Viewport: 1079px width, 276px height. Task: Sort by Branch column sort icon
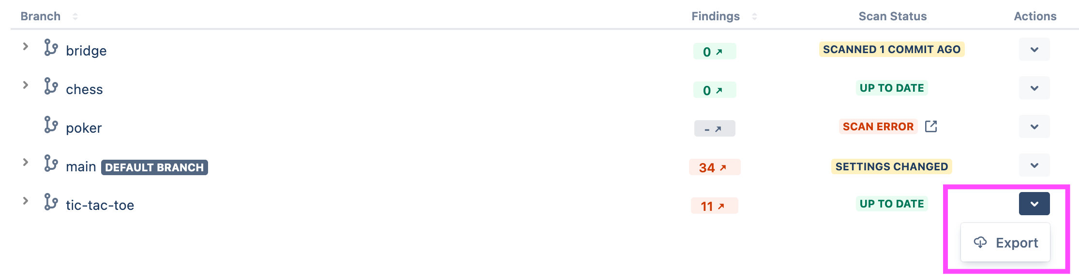click(x=75, y=16)
